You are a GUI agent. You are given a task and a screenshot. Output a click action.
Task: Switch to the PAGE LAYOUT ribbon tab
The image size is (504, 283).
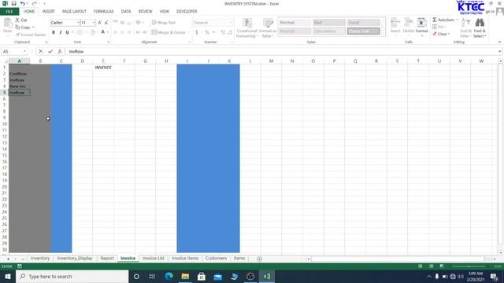coord(74,12)
